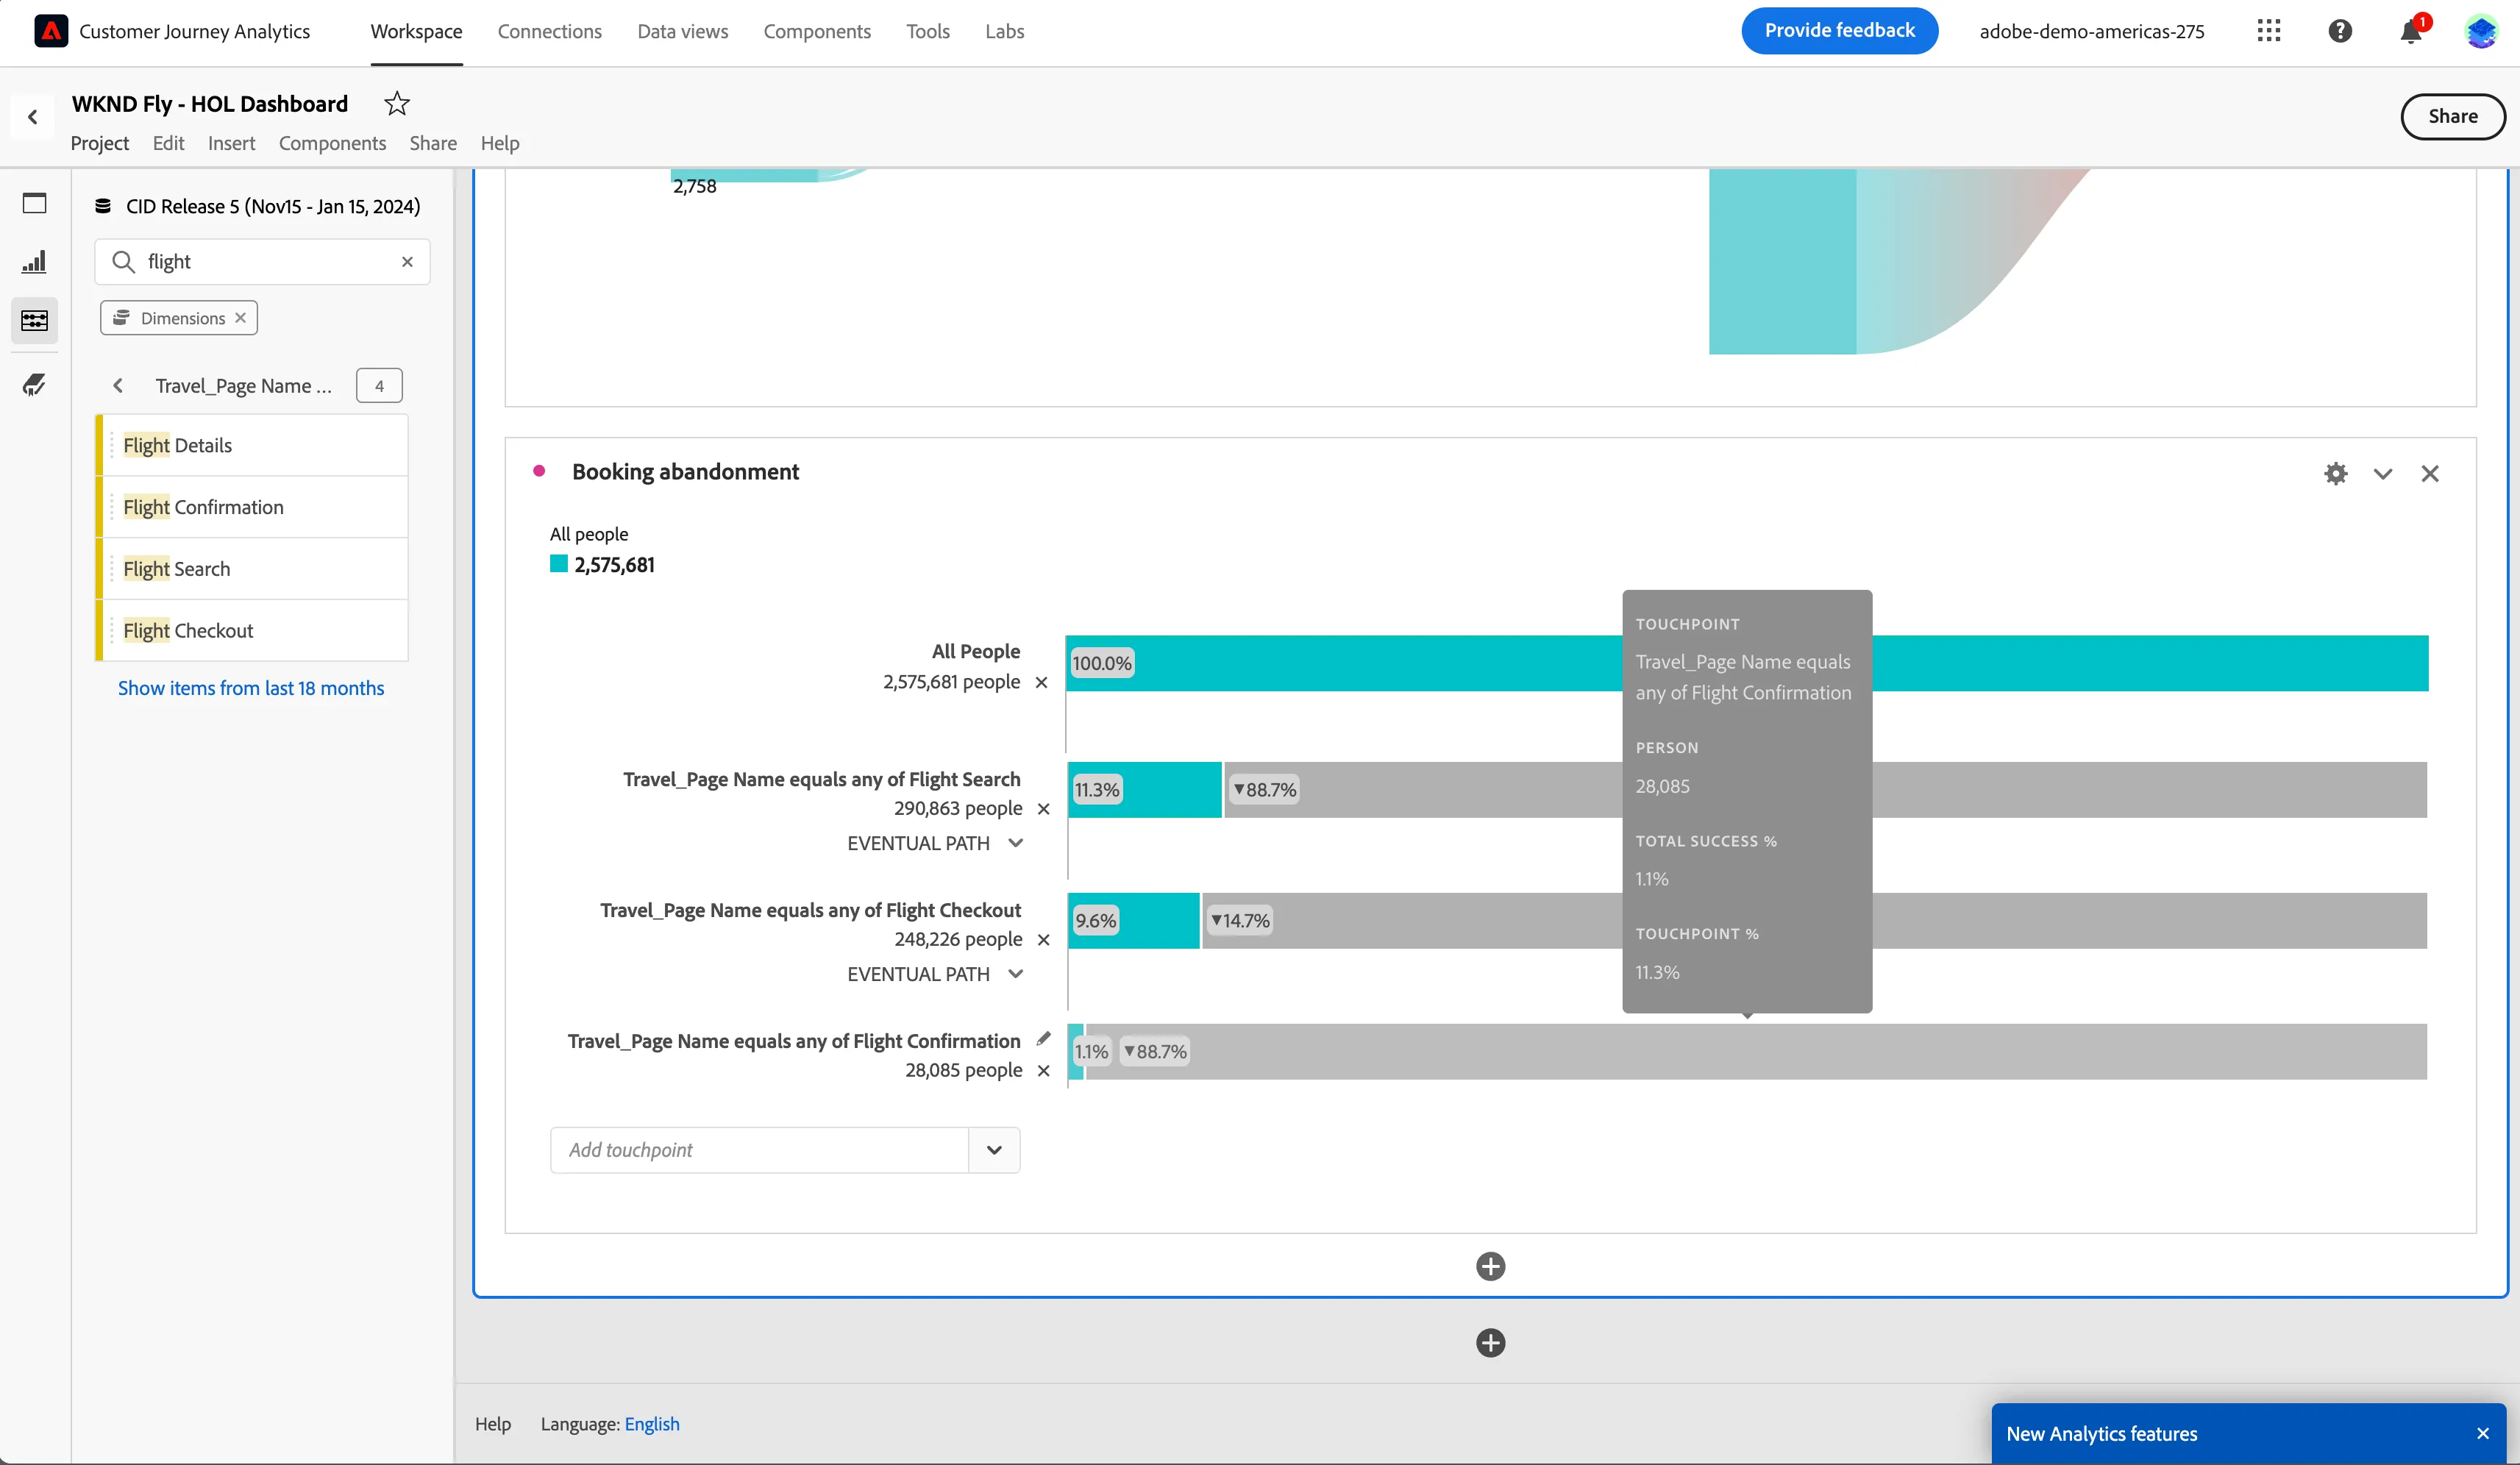
Task: Open Booking abandonment settings gear
Action: (2335, 473)
